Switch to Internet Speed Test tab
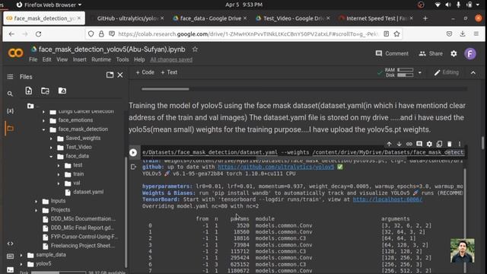This screenshot has height=274, width=487. point(376,18)
